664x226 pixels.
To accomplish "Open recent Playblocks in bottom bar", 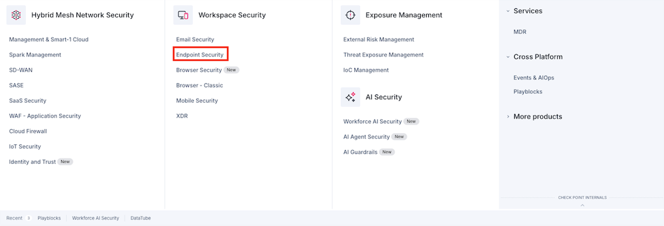I will point(49,218).
